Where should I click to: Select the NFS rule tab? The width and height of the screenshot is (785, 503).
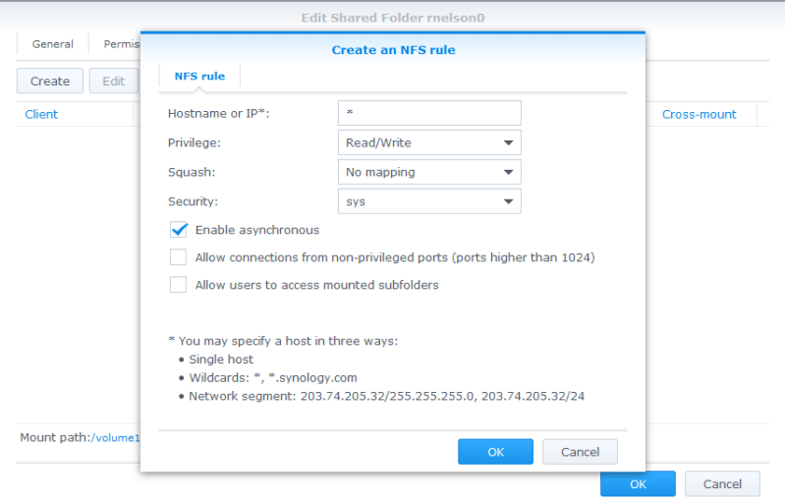point(199,76)
